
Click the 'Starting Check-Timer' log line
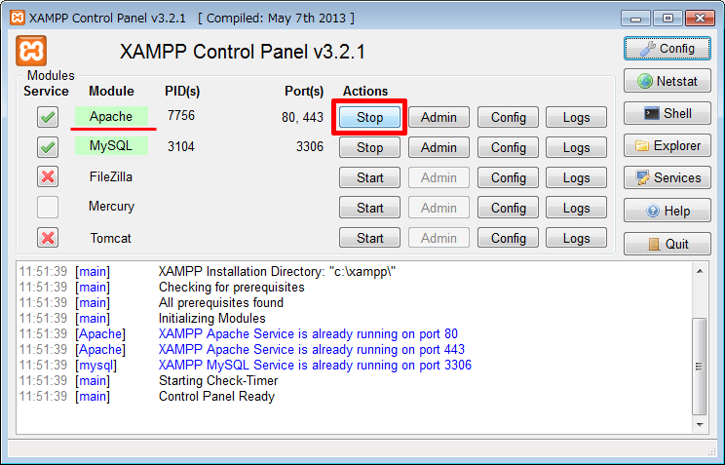pos(218,381)
